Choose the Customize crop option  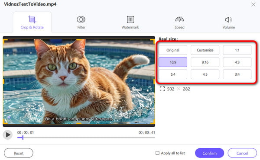[x=205, y=50]
